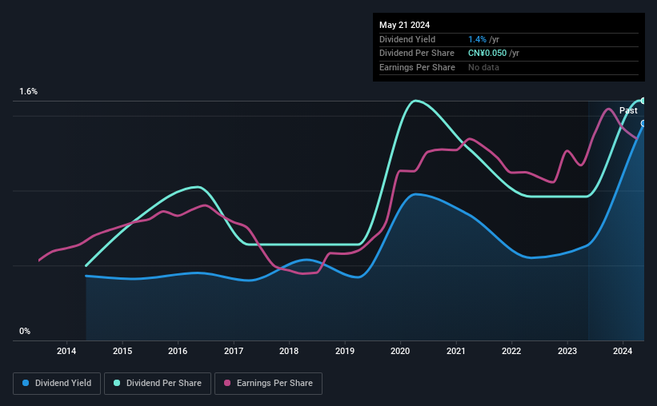Click the 1.4% dividend yield value

477,39
